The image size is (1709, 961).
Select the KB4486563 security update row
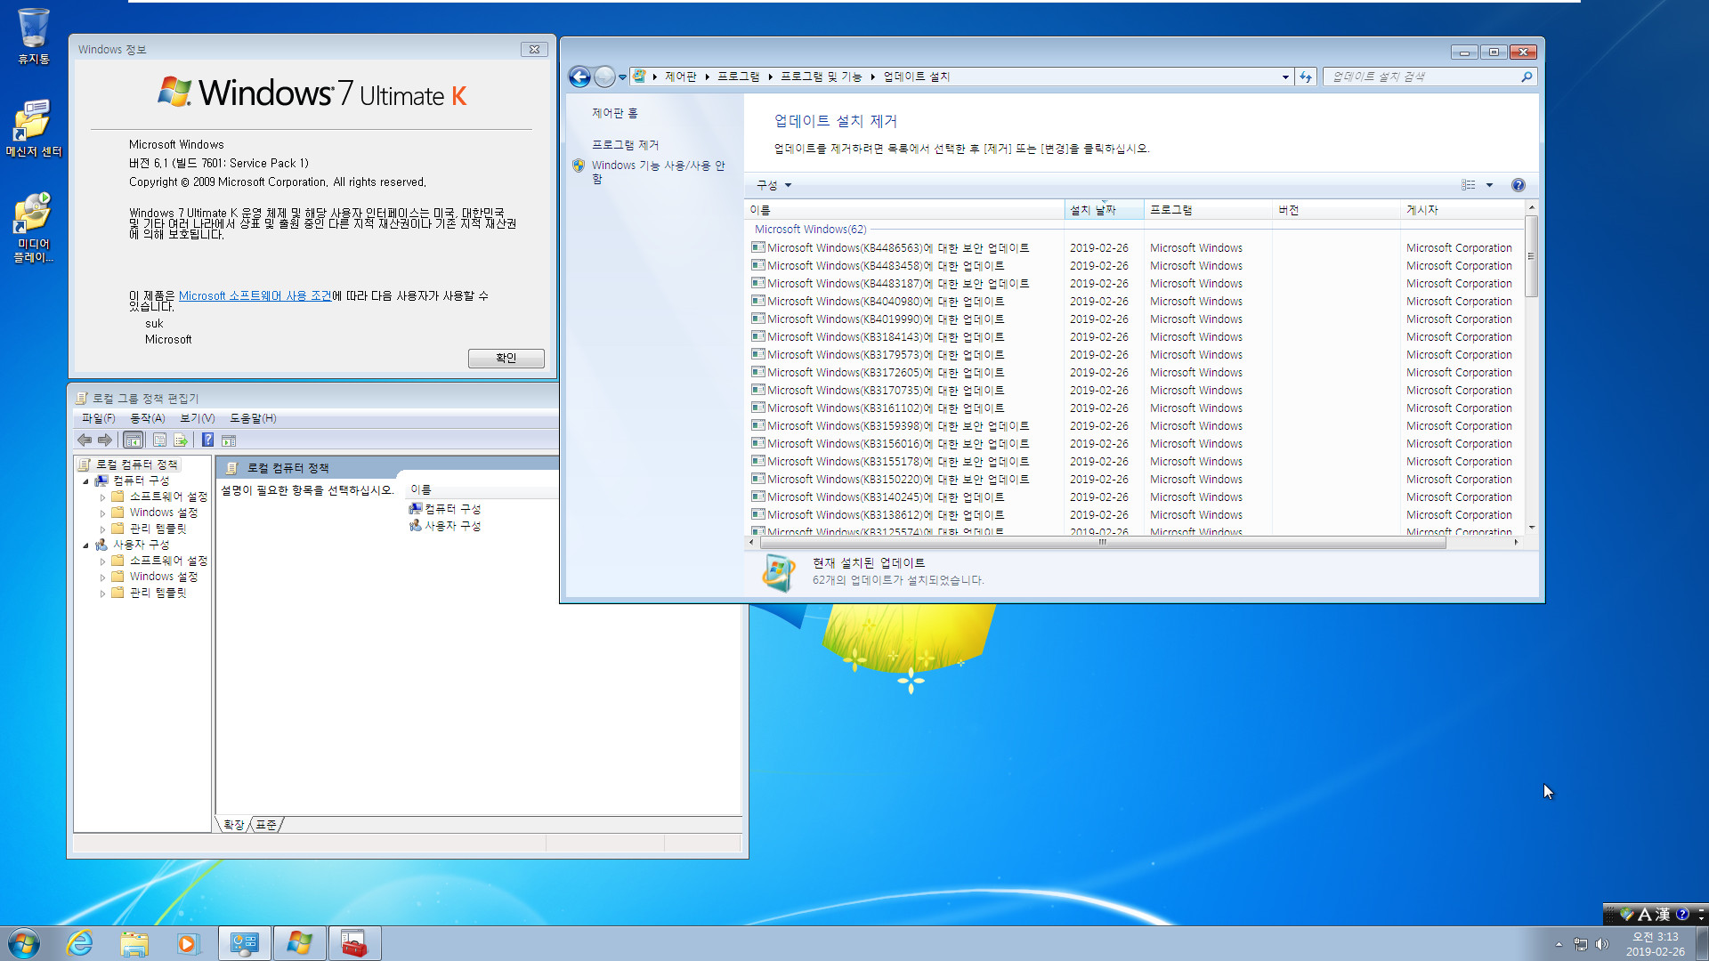tap(1135, 248)
